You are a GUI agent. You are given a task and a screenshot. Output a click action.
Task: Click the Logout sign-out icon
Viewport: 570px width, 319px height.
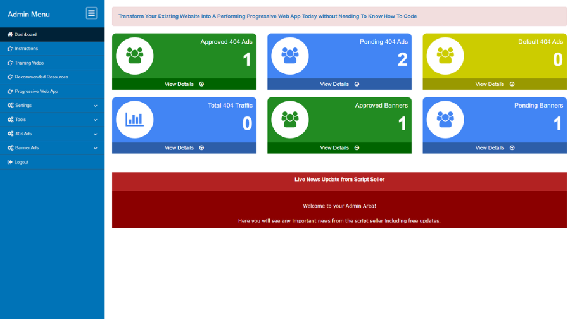click(10, 162)
